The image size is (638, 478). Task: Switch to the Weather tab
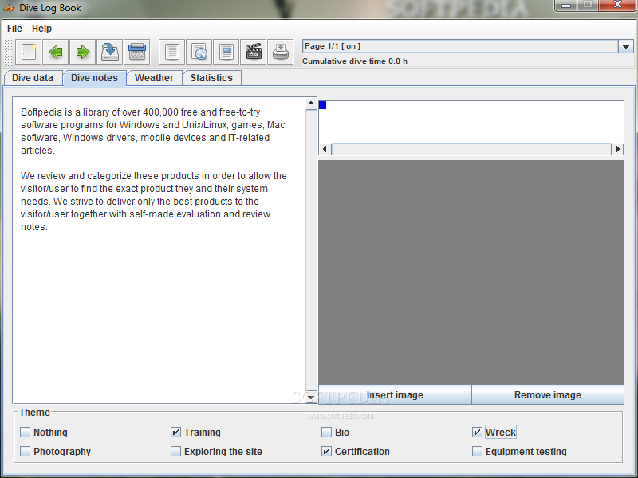click(x=154, y=78)
